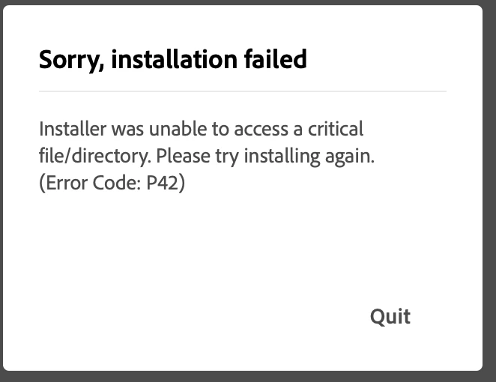Image resolution: width=496 pixels, height=382 pixels.
Task: Click the divider line beneath the heading
Action: tap(243, 91)
